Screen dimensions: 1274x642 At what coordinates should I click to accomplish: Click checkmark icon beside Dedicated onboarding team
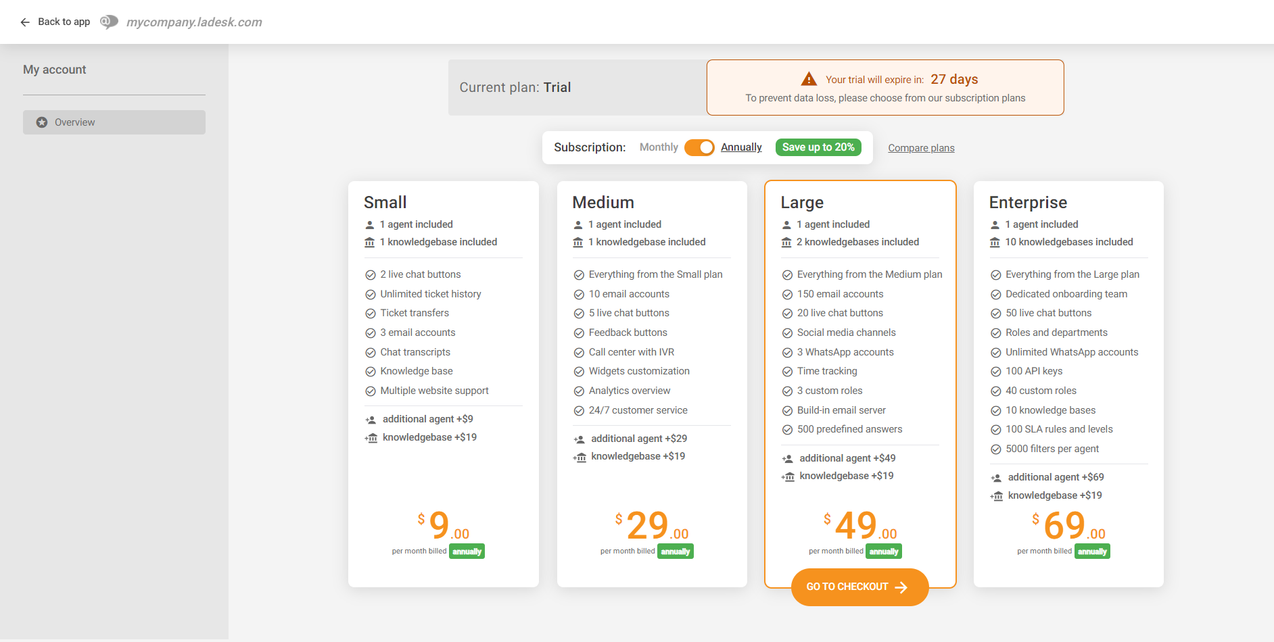pyautogui.click(x=995, y=295)
